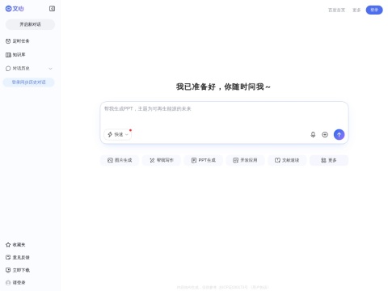Choose 开发应用 shortcut
This screenshot has height=291, width=388.
pos(245,160)
